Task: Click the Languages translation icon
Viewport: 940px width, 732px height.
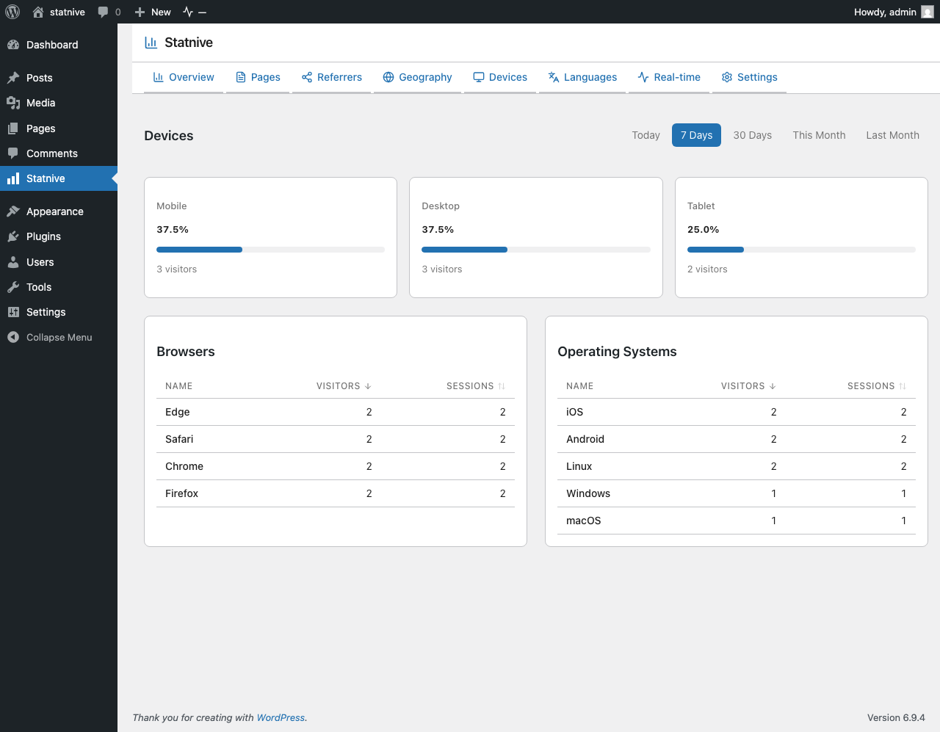Action: point(553,76)
